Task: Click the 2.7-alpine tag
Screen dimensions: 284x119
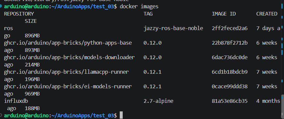Action: coord(158,101)
